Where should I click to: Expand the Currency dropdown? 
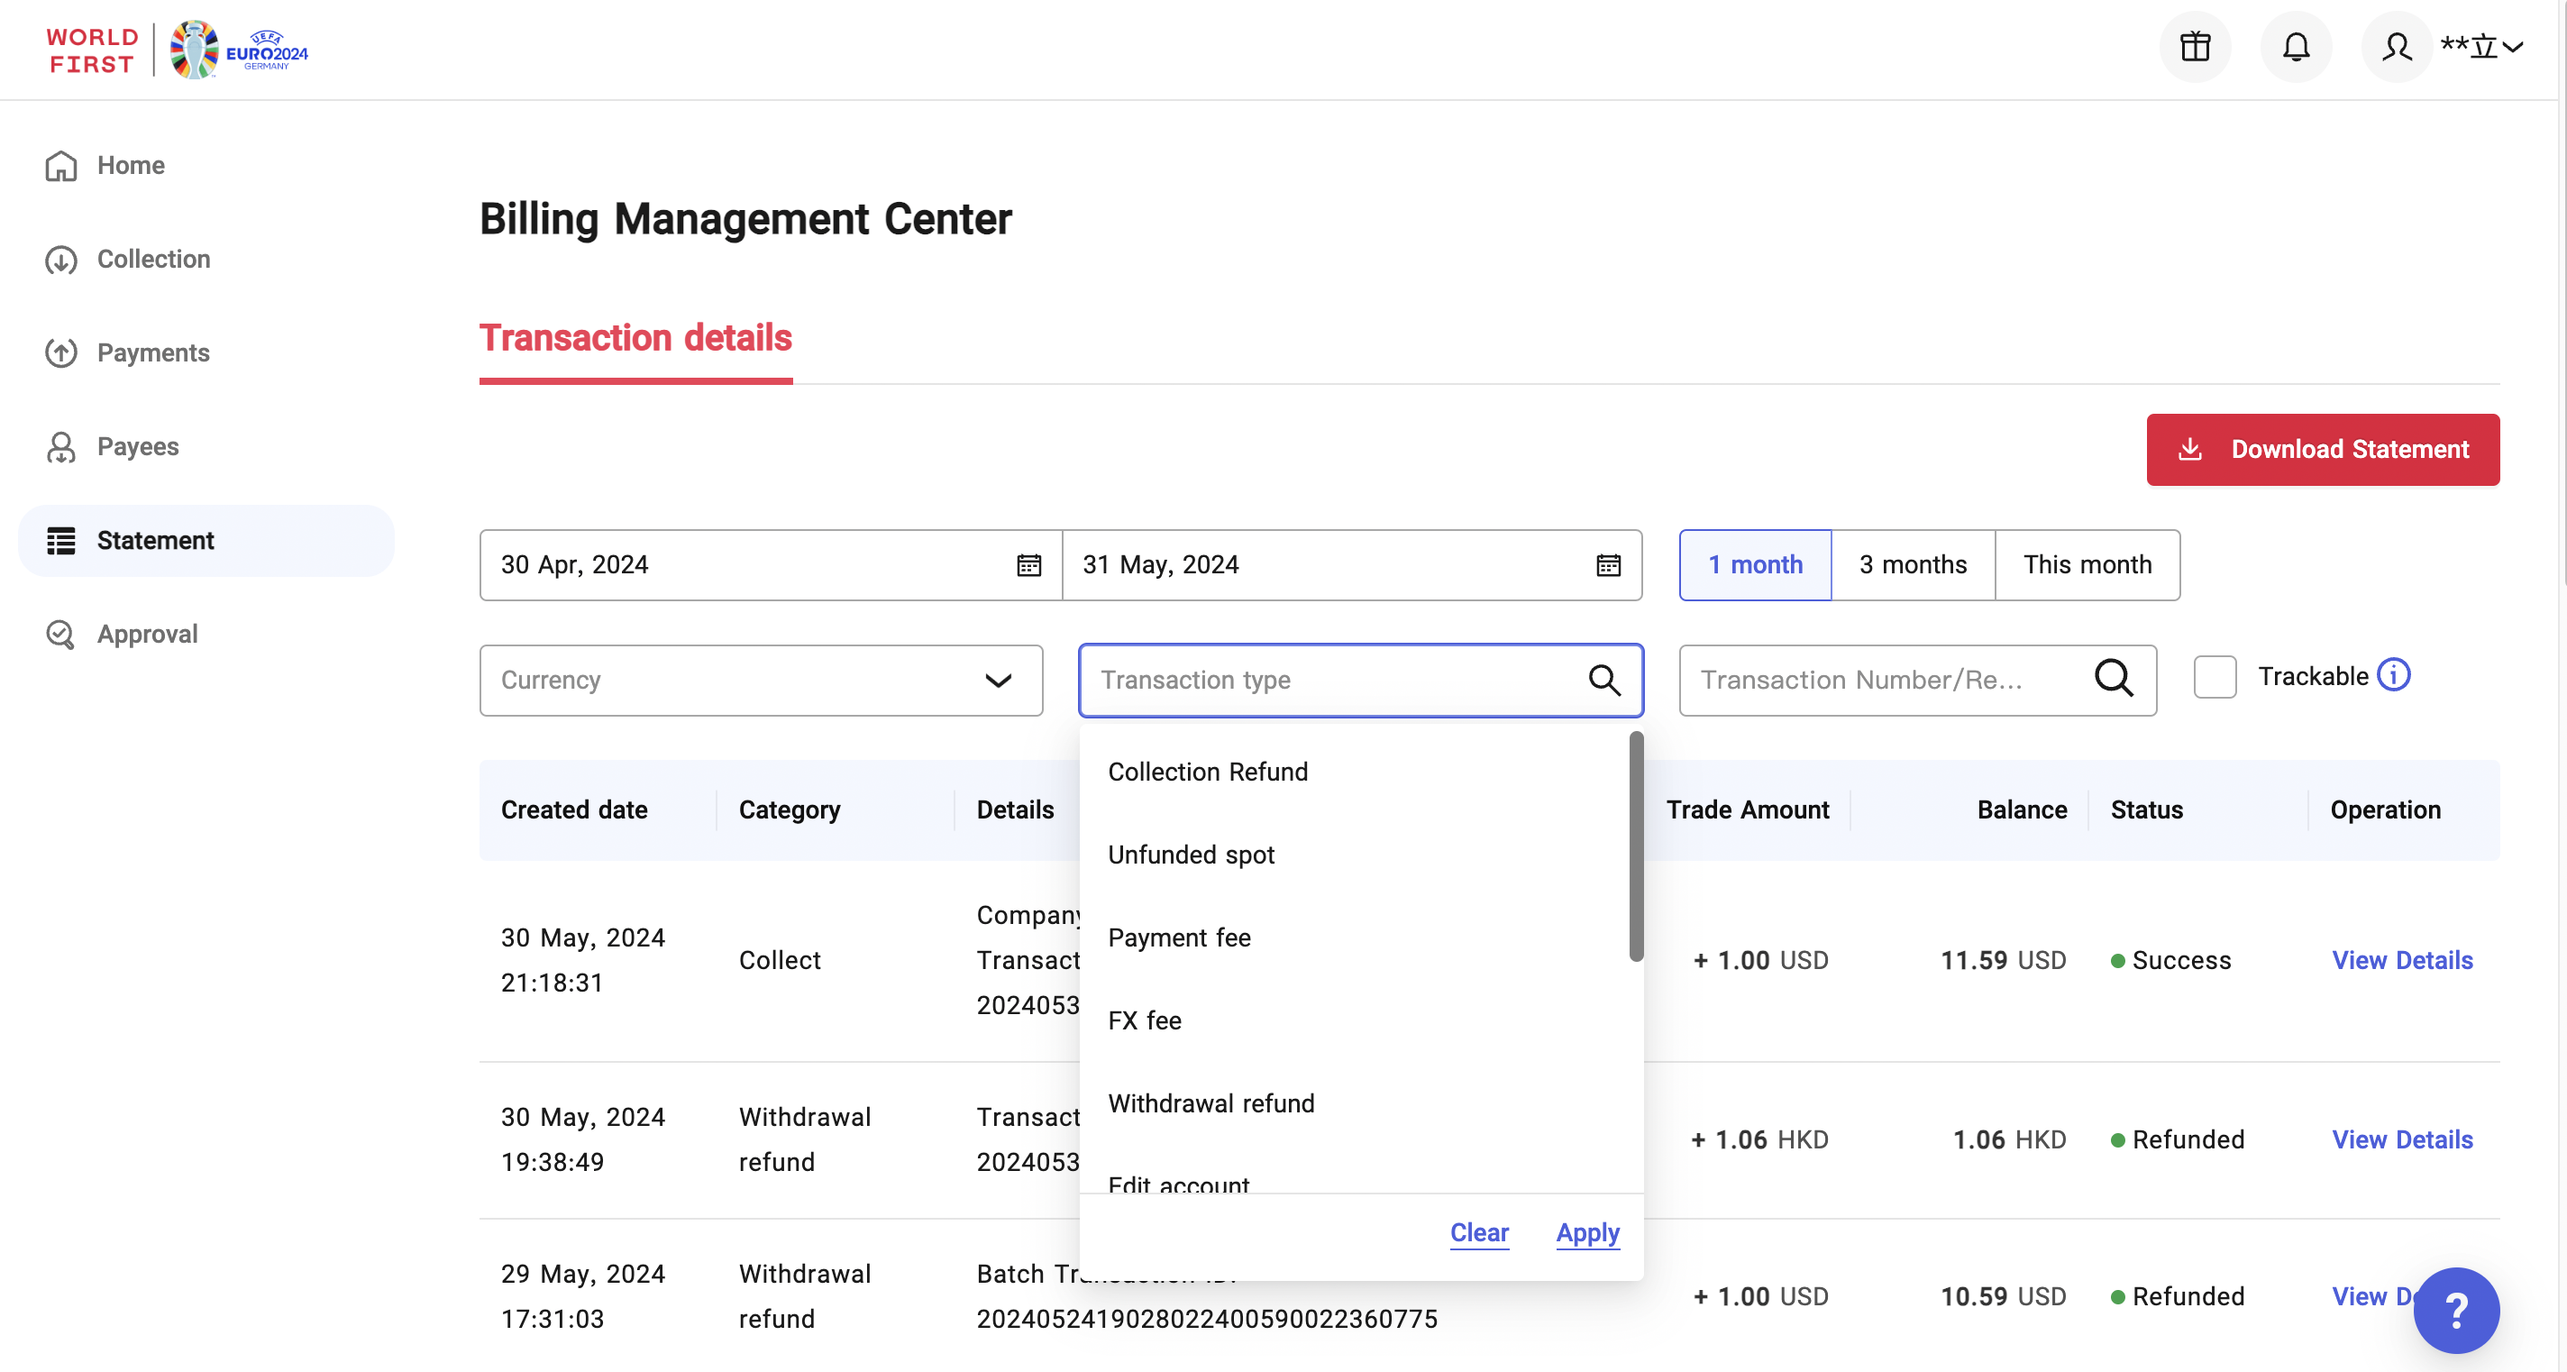coord(761,680)
